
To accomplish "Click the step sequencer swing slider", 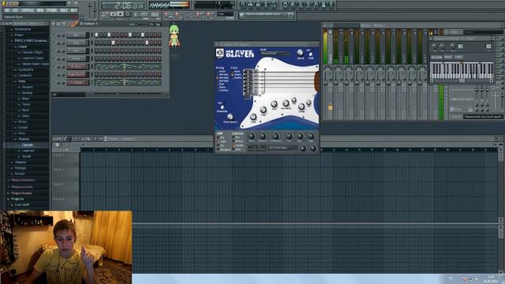I will pyautogui.click(x=142, y=24).
